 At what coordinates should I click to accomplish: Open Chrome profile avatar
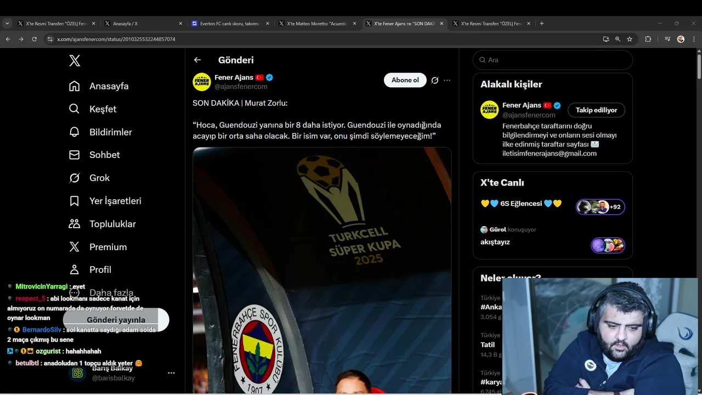point(681,39)
